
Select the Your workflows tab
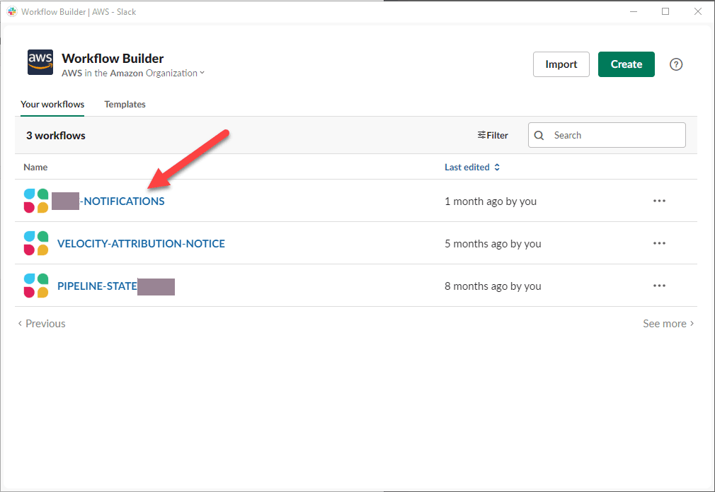[52, 104]
